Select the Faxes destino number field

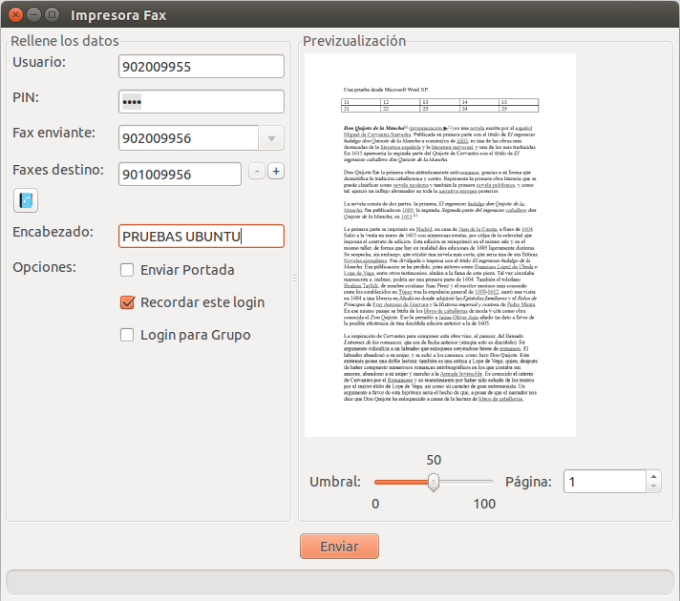click(x=180, y=175)
